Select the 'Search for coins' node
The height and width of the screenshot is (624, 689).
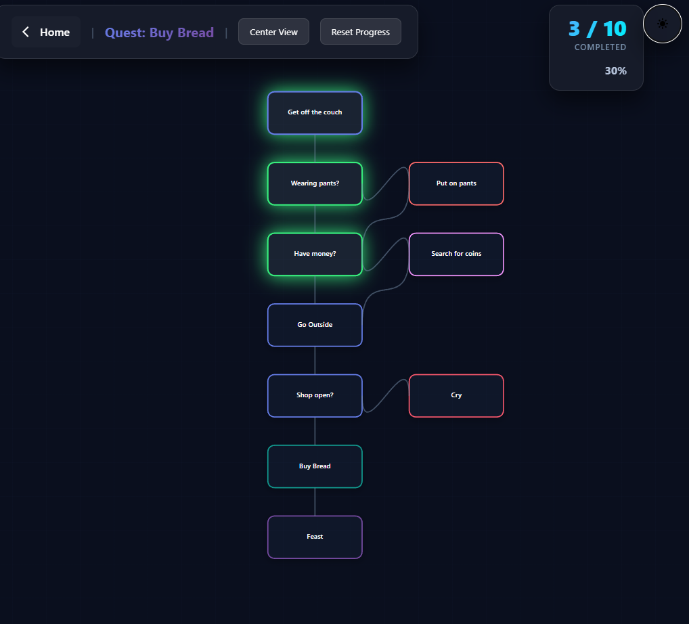click(456, 254)
